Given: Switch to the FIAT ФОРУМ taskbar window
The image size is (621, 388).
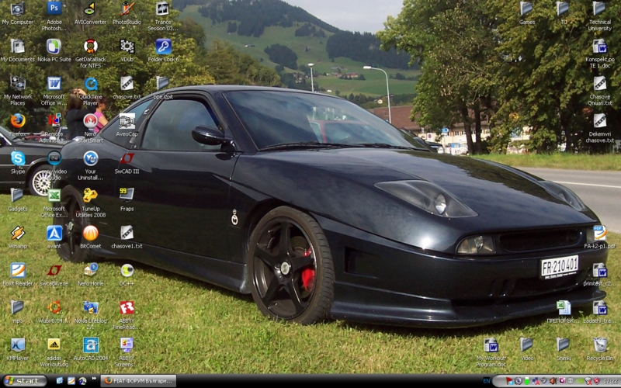Looking at the screenshot, I should pos(138,381).
